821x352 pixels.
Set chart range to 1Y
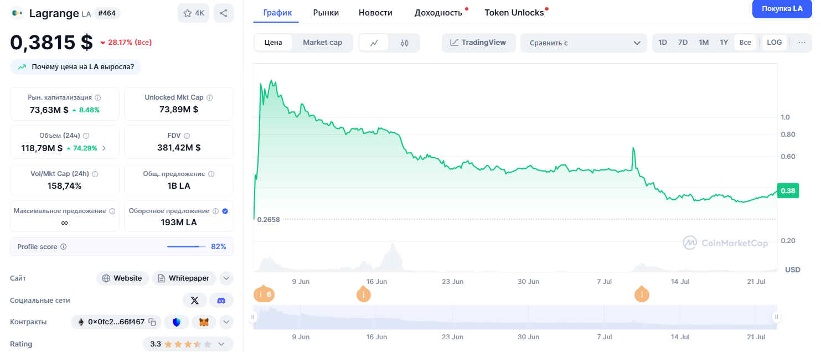tap(724, 43)
